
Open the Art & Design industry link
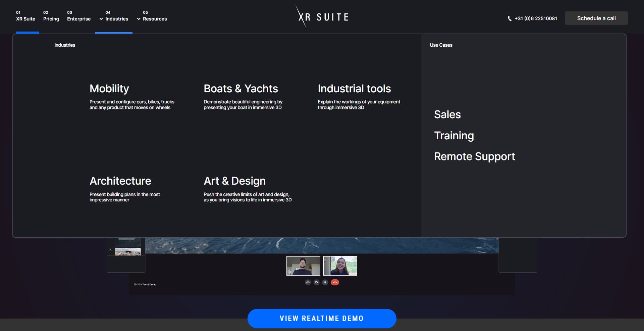tap(235, 181)
